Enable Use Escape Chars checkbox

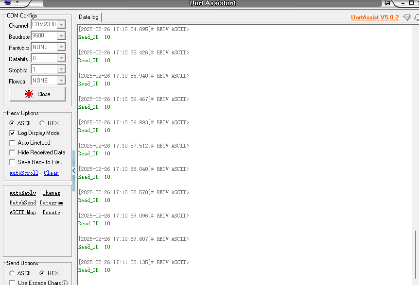point(12,283)
